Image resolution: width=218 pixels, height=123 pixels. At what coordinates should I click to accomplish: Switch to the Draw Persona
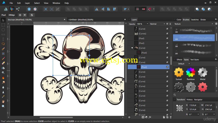(x=6, y=9)
